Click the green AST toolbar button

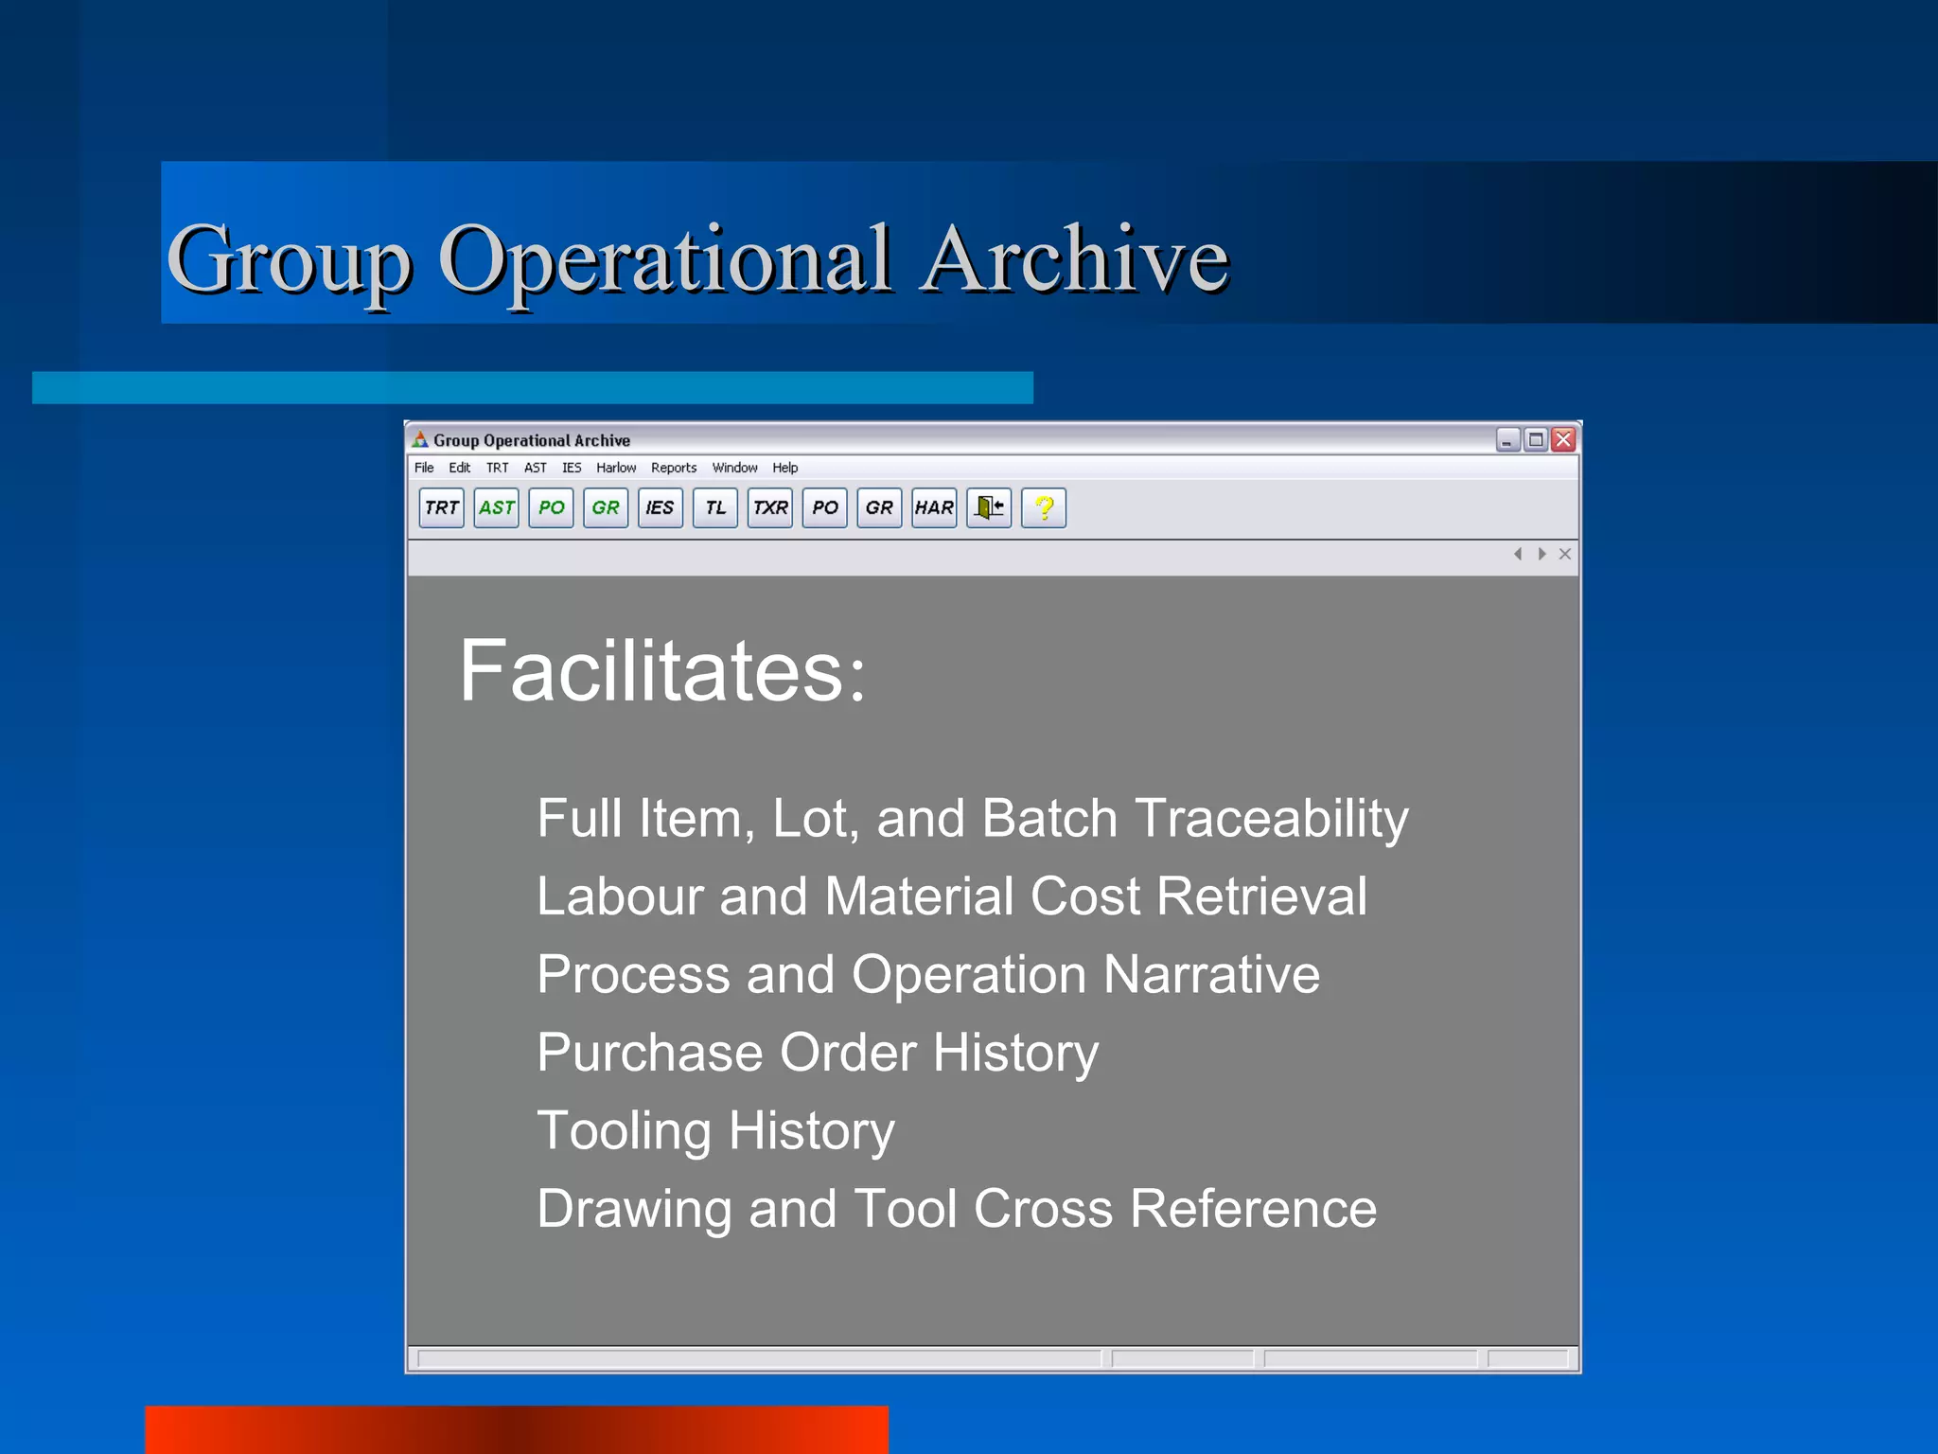click(x=497, y=507)
